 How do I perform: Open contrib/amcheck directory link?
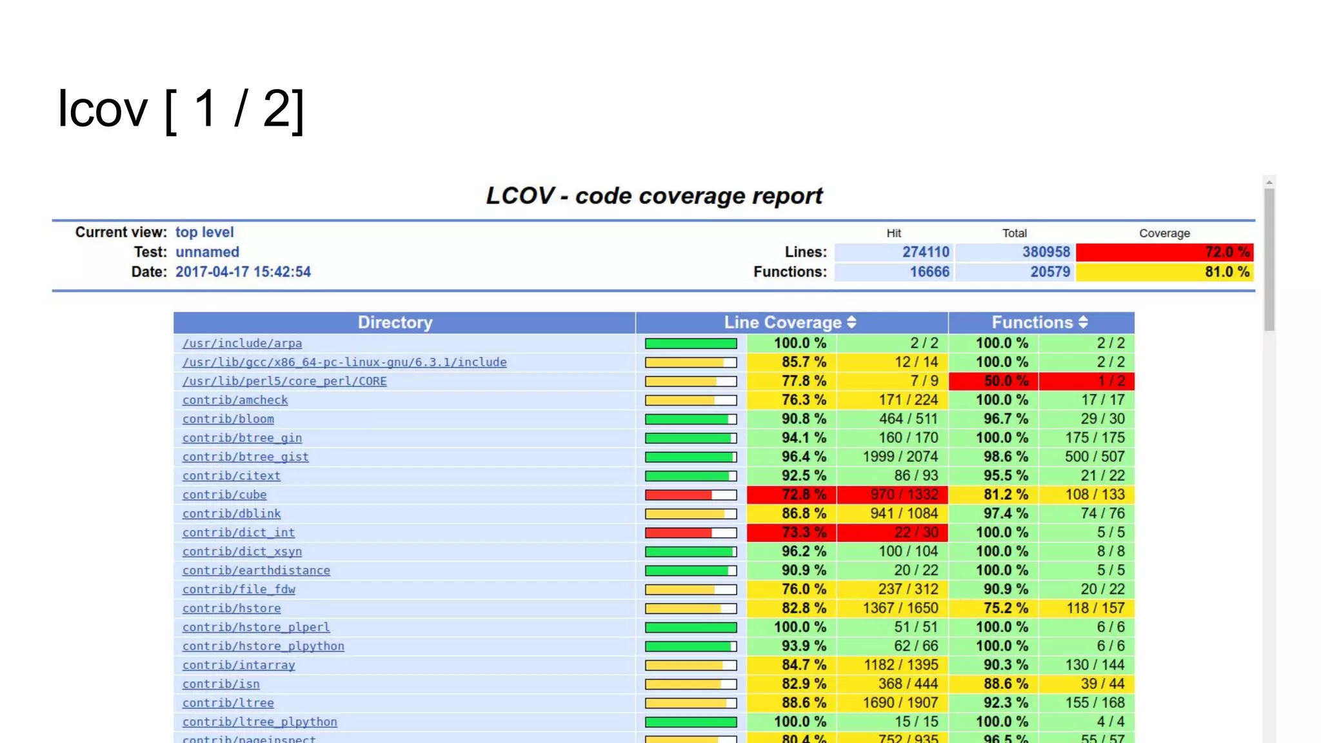[235, 401]
